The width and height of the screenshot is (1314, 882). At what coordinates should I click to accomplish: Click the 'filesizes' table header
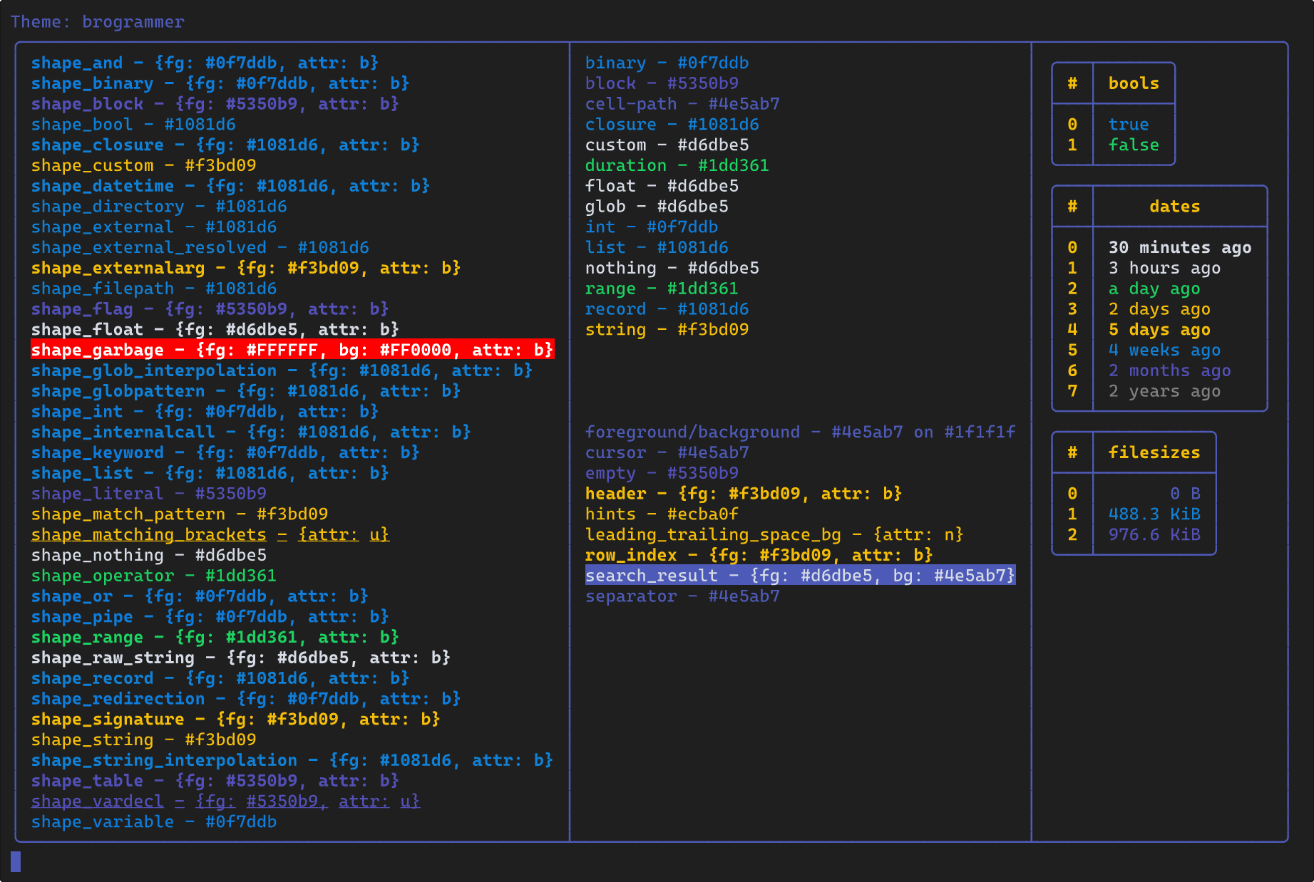pos(1154,453)
